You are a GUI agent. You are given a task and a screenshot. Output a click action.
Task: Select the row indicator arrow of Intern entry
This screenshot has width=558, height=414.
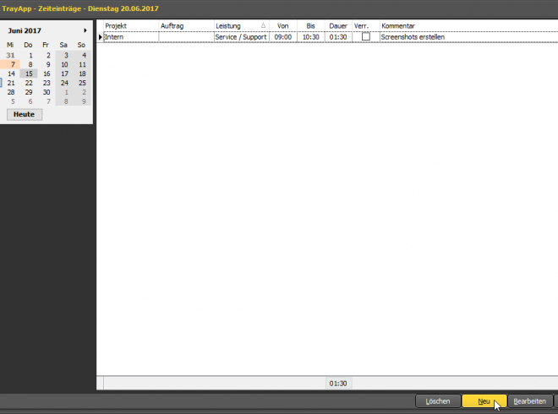click(100, 37)
